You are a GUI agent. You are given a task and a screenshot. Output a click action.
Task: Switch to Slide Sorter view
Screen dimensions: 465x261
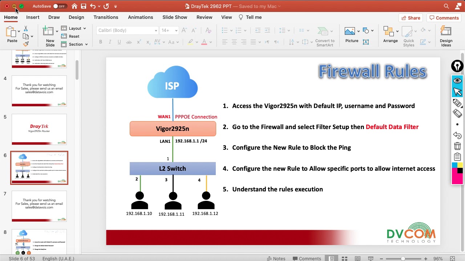(x=344, y=258)
